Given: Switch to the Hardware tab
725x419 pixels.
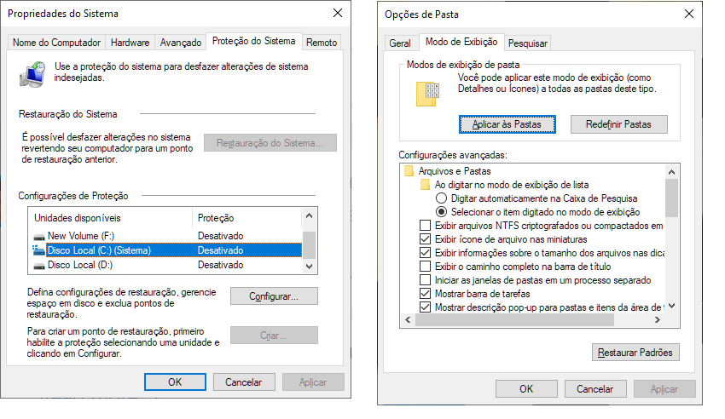Looking at the screenshot, I should 130,43.
